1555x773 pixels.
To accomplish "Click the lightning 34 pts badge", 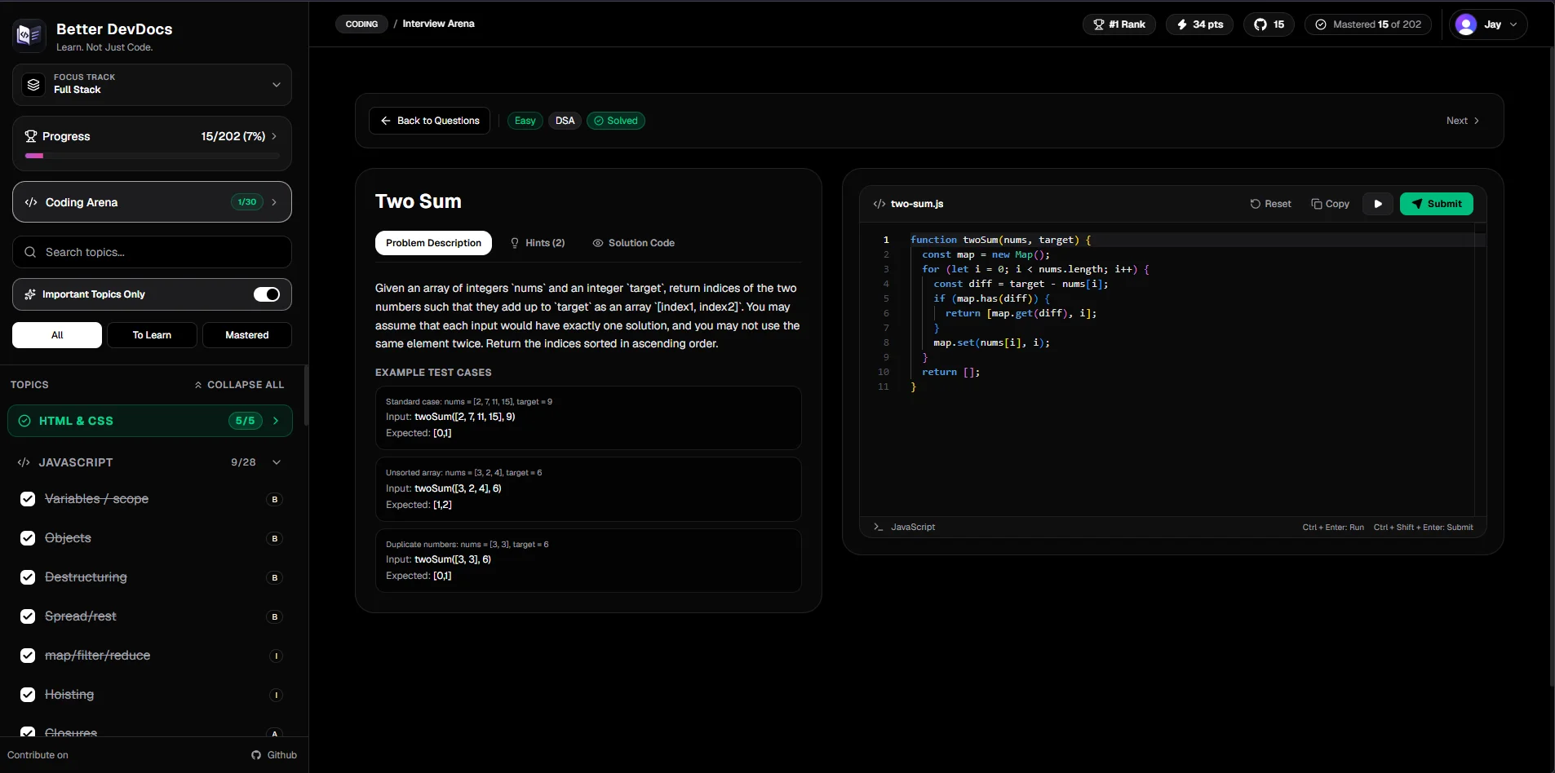I will [1199, 24].
